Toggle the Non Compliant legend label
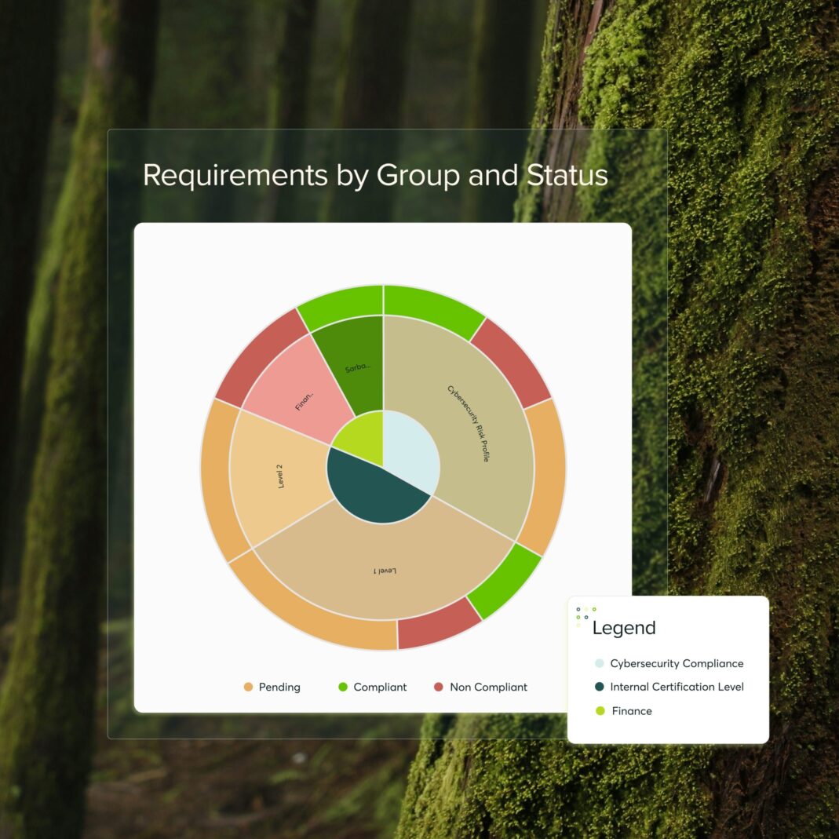 click(x=488, y=687)
